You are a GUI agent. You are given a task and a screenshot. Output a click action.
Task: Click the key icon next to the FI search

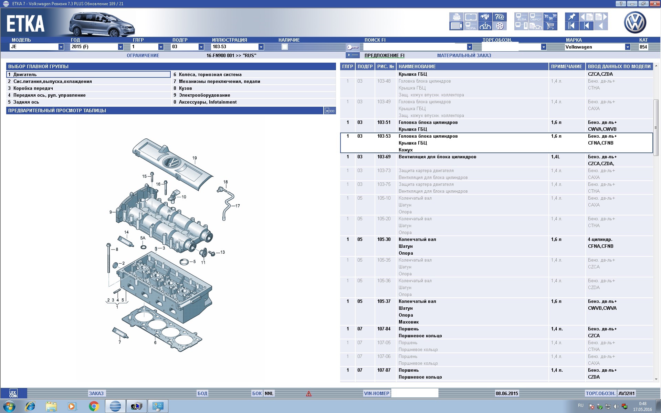353,47
